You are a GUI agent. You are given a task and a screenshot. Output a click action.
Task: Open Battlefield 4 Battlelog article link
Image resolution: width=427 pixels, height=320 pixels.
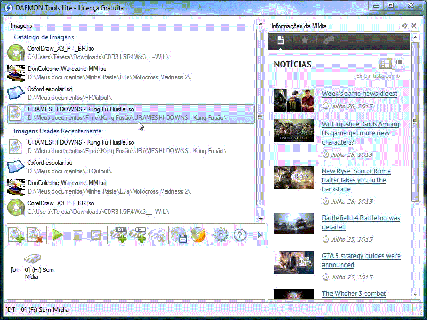click(x=361, y=222)
